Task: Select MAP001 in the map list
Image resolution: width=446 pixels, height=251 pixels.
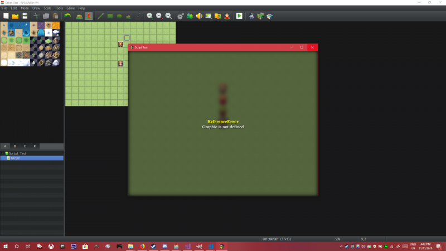Action: 32,158
